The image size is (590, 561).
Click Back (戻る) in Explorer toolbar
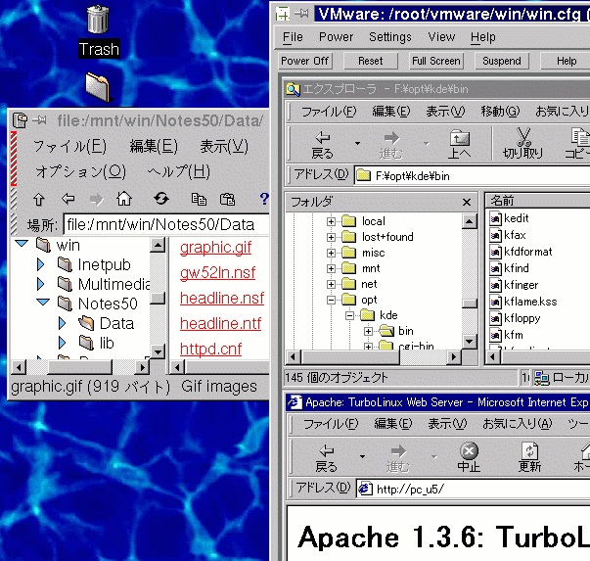323,145
